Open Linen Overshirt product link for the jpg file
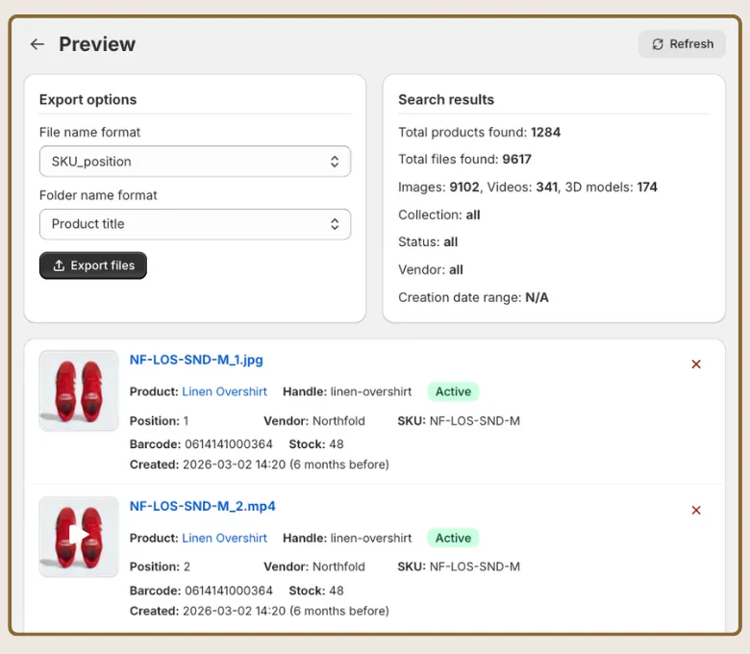 [224, 391]
